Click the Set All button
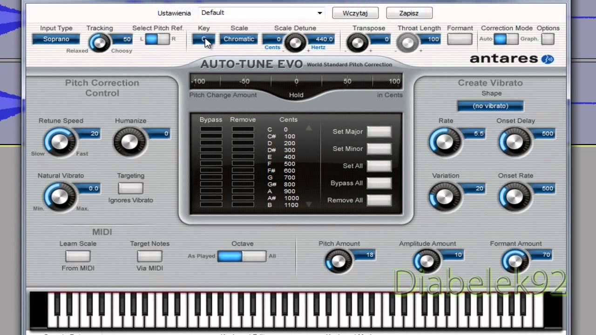Screen dimensions: 596x335 (x=379, y=166)
